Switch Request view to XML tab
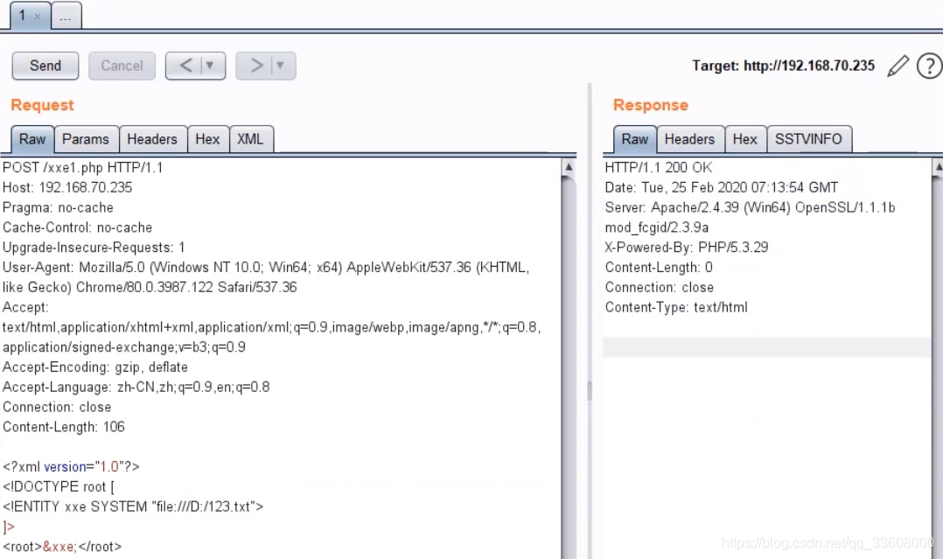The height and width of the screenshot is (559, 943). pyautogui.click(x=250, y=139)
